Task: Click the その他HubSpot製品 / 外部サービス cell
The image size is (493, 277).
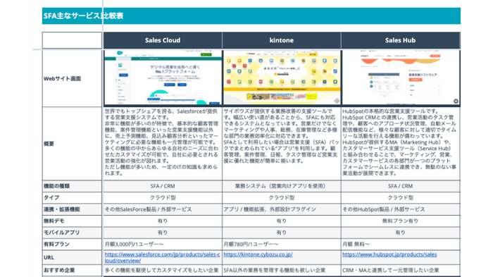Action: [x=400, y=209]
